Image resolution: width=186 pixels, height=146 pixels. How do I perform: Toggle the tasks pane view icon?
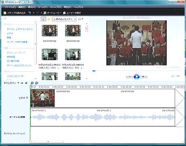point(43,19)
